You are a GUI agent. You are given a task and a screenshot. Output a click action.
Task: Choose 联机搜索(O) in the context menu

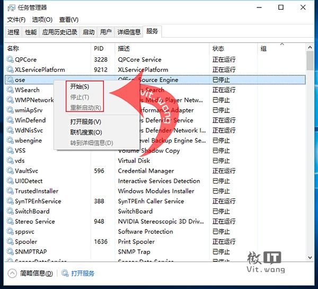(x=86, y=133)
